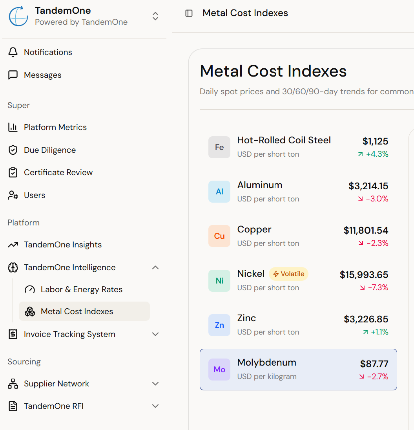Collapse the TandemOne Intelligence section
The height and width of the screenshot is (430, 414).
coord(155,267)
